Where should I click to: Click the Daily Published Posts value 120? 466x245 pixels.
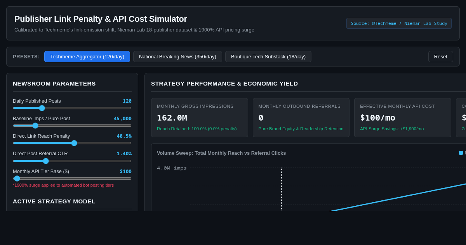coord(127,101)
